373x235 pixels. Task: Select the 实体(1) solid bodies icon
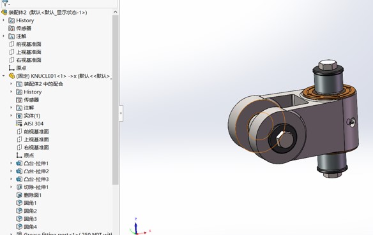coord(19,116)
